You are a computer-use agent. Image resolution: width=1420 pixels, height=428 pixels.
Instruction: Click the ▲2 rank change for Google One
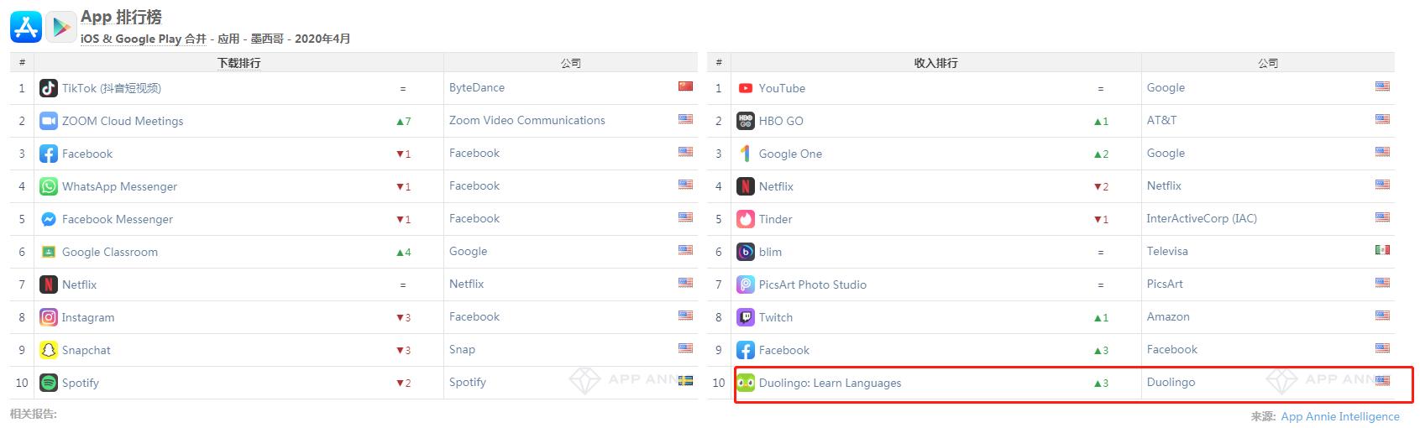1101,154
